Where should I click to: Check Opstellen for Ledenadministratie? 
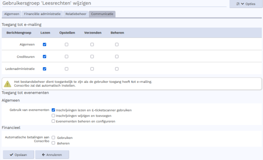(67, 69)
